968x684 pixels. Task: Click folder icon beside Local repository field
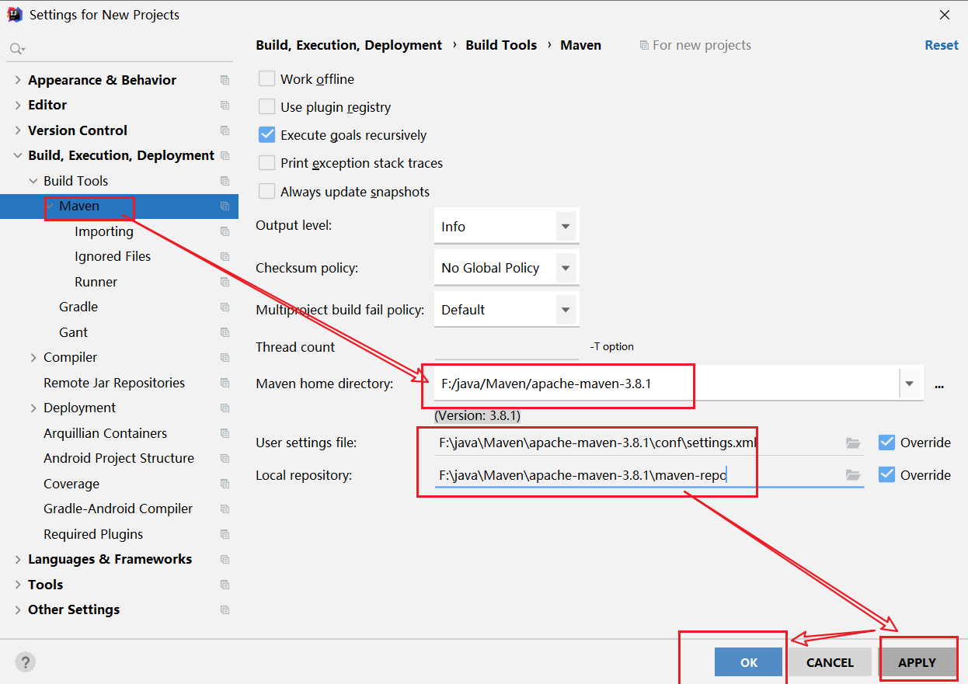[x=853, y=475]
